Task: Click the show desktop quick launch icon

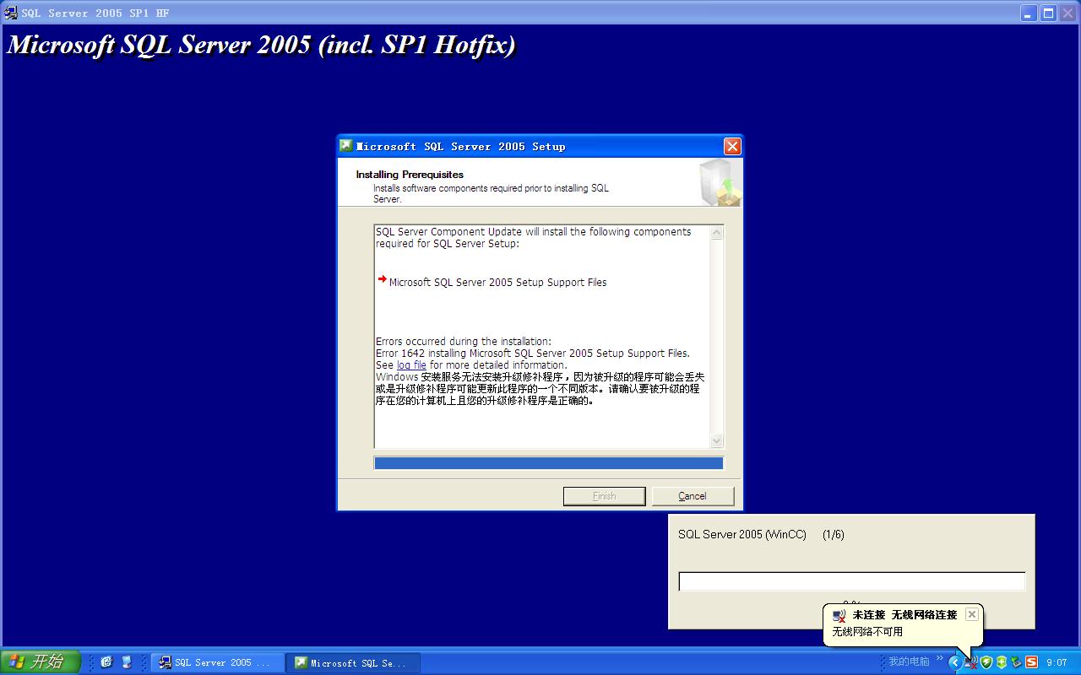Action: point(127,662)
